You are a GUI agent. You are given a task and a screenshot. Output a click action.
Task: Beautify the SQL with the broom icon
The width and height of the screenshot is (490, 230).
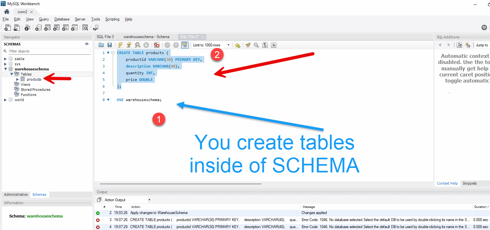(x=248, y=45)
